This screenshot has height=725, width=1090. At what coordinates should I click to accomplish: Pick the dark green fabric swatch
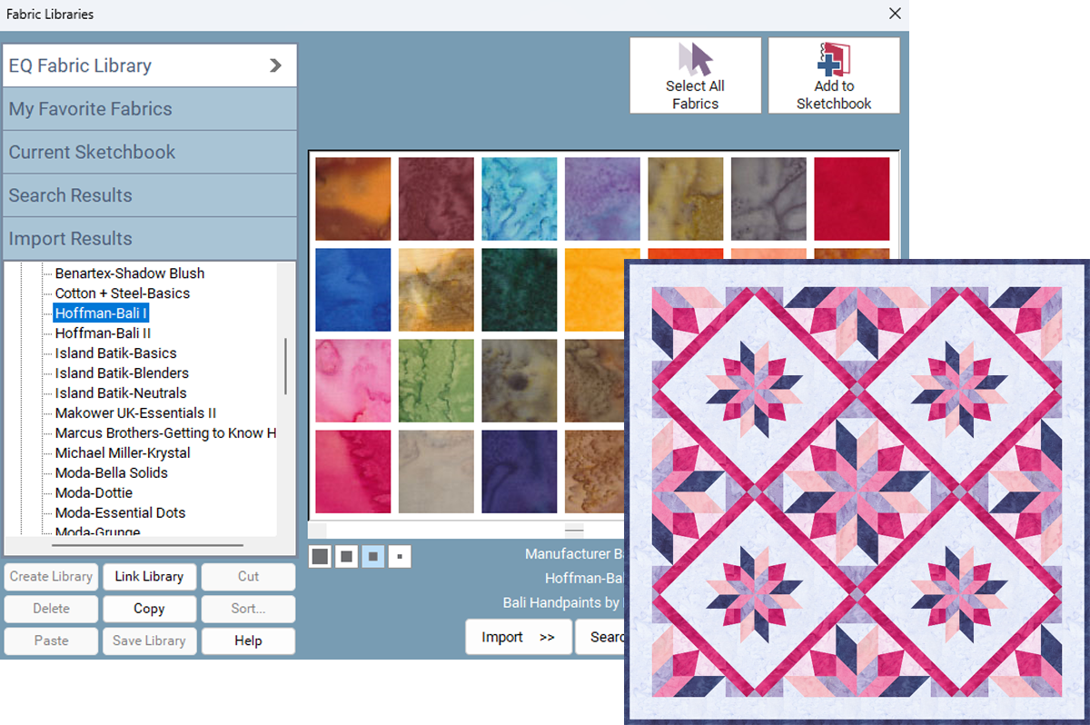point(520,290)
